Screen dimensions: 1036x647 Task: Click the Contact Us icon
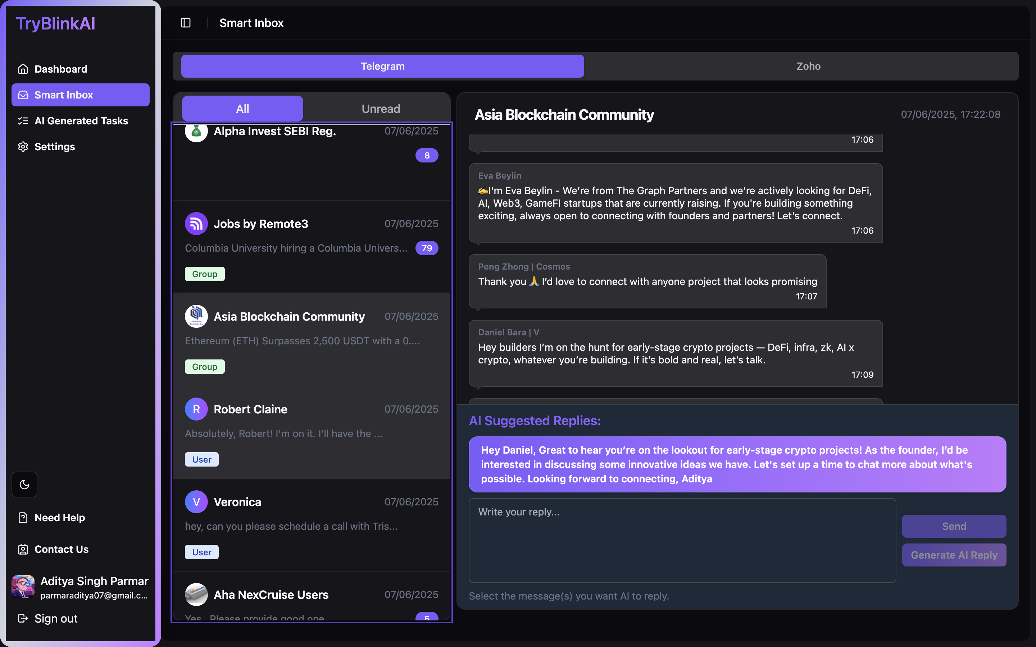coord(23,549)
